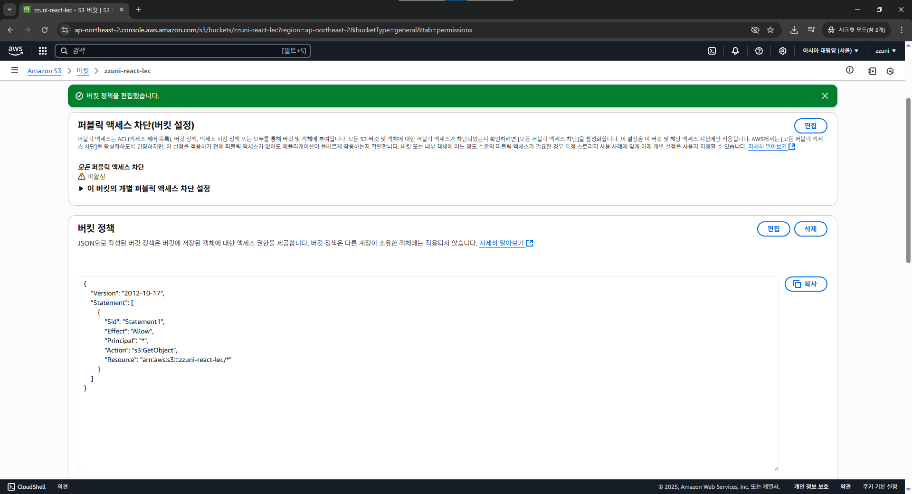Screen dimensions: 912x494
Task: Close the zzuni-react-lec S3 tab
Action: 122,9
